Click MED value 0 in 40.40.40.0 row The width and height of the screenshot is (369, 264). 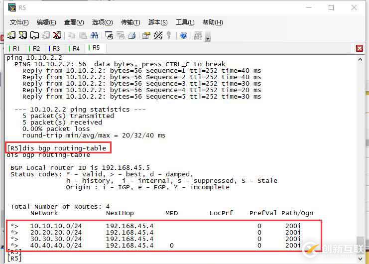(x=172, y=246)
